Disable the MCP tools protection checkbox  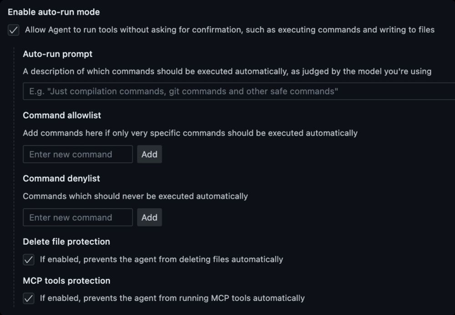coord(29,299)
